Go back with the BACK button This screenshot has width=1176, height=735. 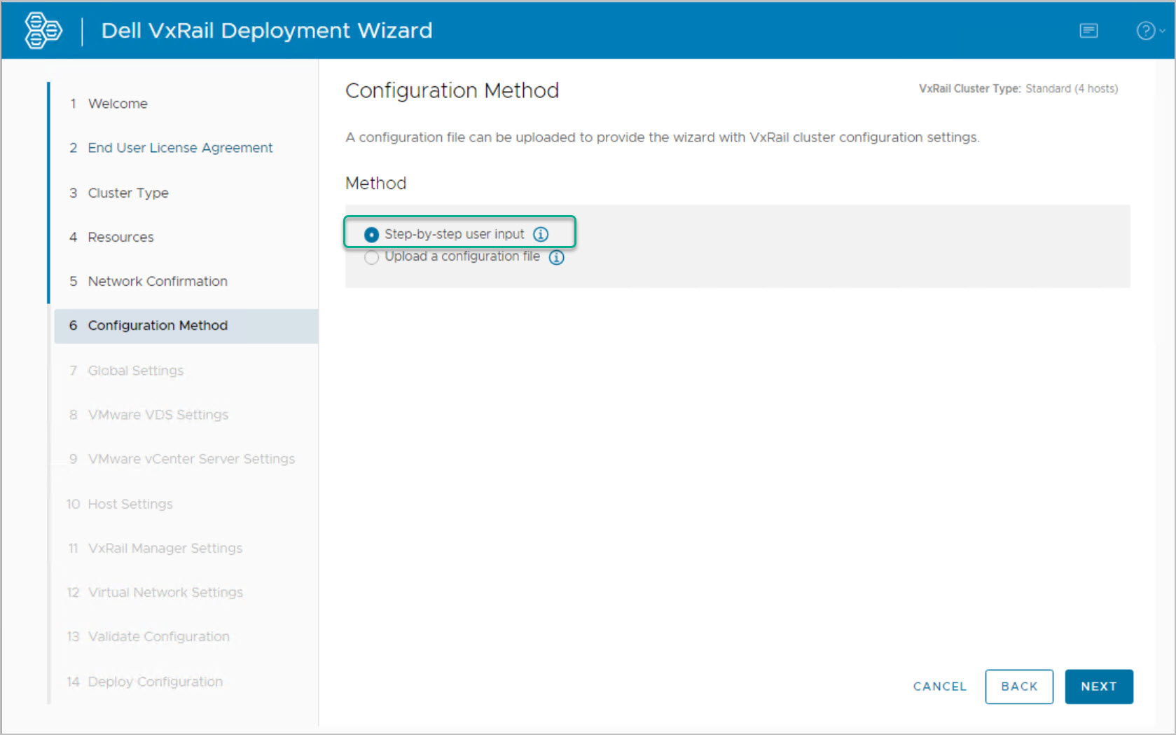1018,686
